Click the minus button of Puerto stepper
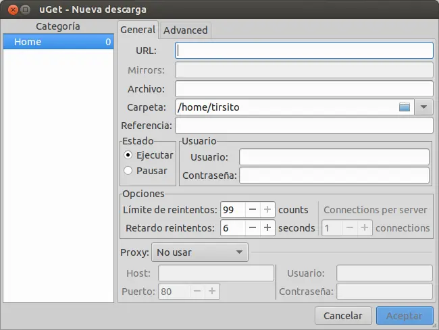 197,292
